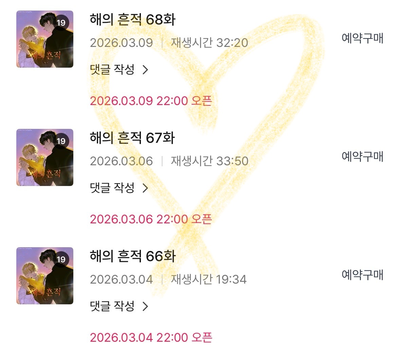The width and height of the screenshot is (400, 355).
Task: Click the 19 age badge on episode 66
Action: [61, 259]
